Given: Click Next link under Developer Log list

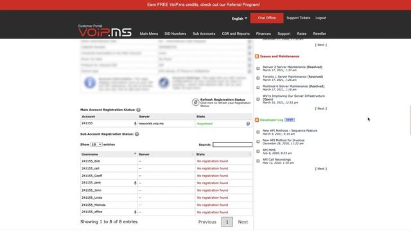Looking at the screenshot, I should (321, 169).
